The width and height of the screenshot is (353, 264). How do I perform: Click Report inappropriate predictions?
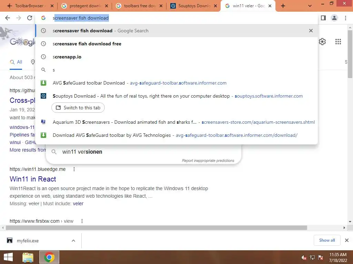(x=208, y=161)
